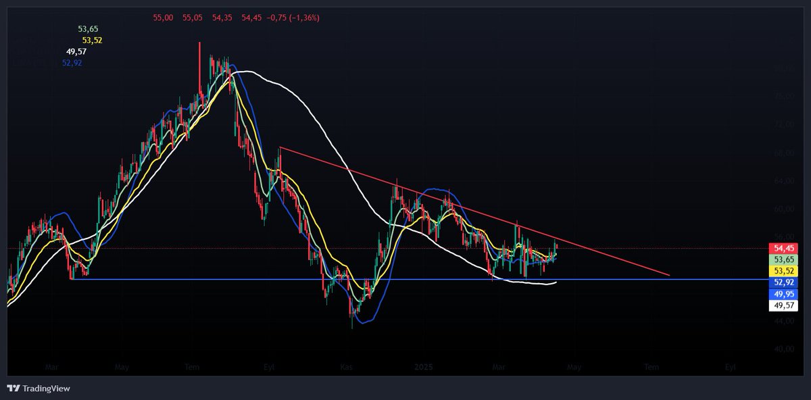Click the TradingView logo icon bottom-left
This screenshot has width=811, height=400.
pos(13,389)
